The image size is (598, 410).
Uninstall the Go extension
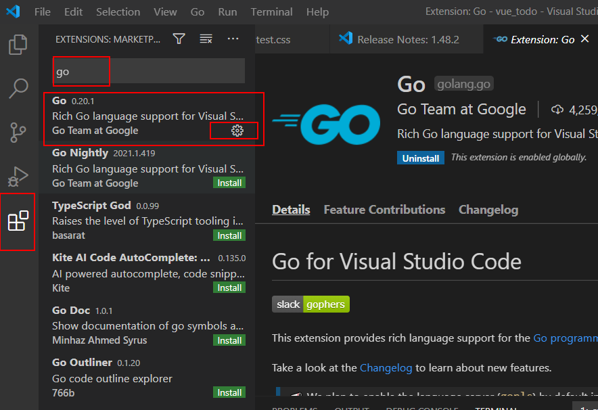420,158
